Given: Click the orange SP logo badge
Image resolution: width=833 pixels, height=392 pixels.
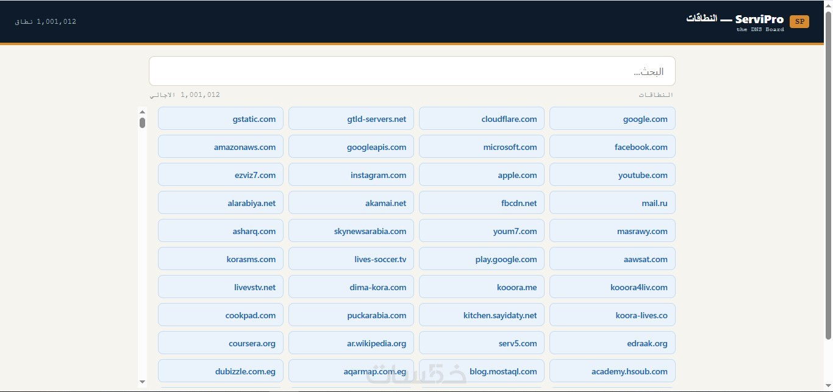Looking at the screenshot, I should tap(799, 21).
